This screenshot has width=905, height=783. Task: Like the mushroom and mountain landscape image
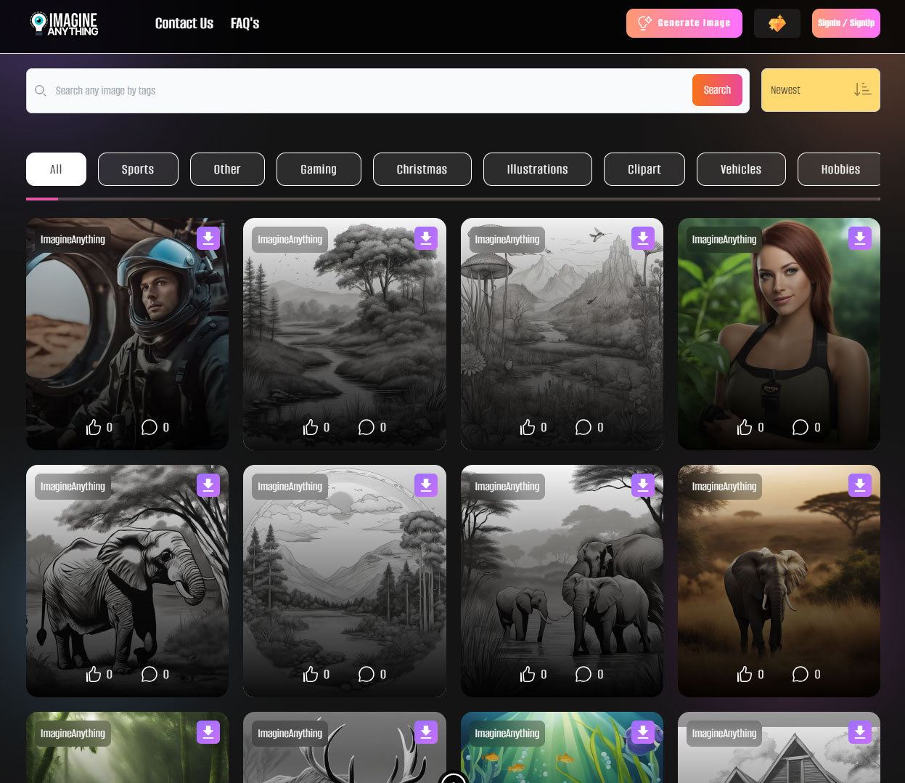tap(528, 427)
